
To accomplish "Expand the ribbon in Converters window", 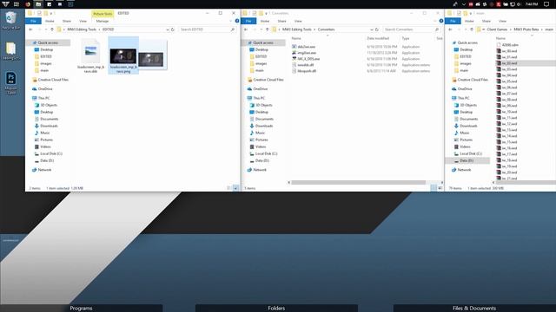I will tap(435, 21).
